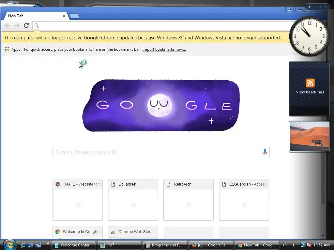Screen dimensions: 334x250
Task: Click the network tray icon
Action: point(302,245)
